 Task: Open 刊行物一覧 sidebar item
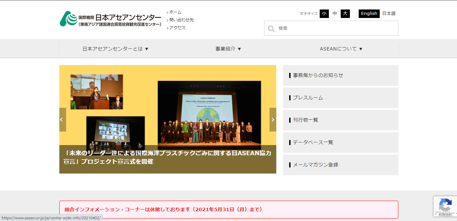[x=341, y=120]
